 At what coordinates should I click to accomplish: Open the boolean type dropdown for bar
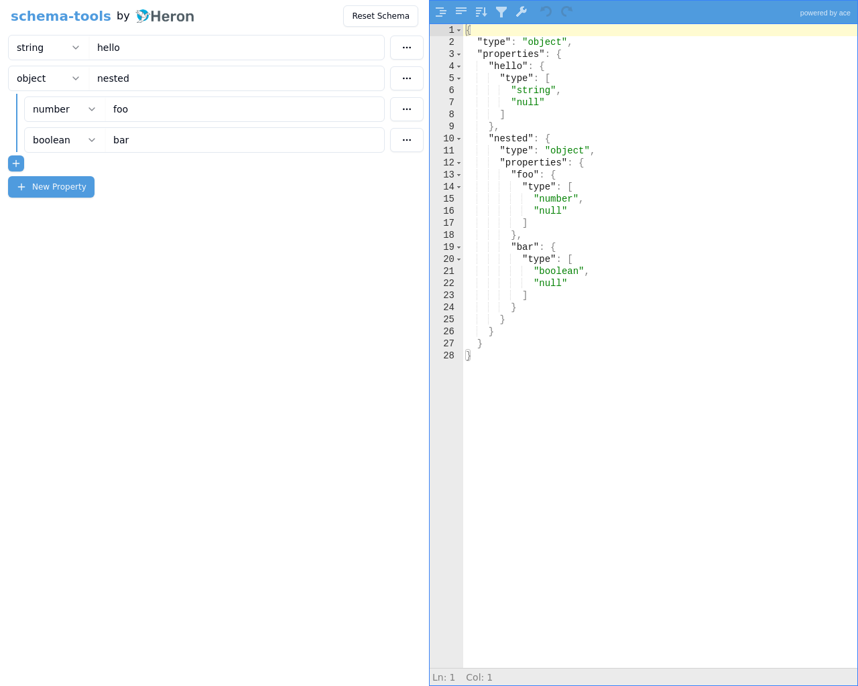pyautogui.click(x=64, y=140)
